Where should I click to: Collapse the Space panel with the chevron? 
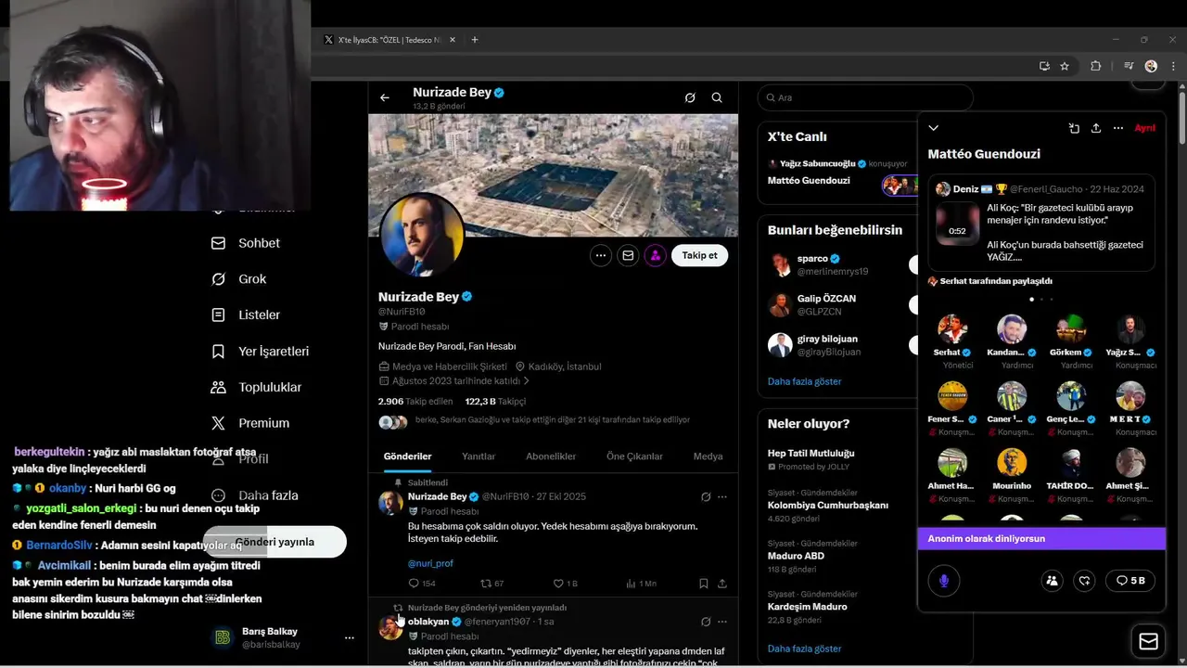(x=934, y=128)
